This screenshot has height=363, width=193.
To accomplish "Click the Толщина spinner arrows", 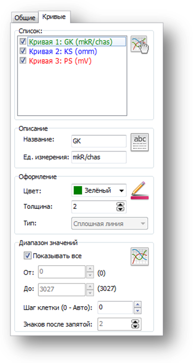I will pyautogui.click(x=120, y=207).
